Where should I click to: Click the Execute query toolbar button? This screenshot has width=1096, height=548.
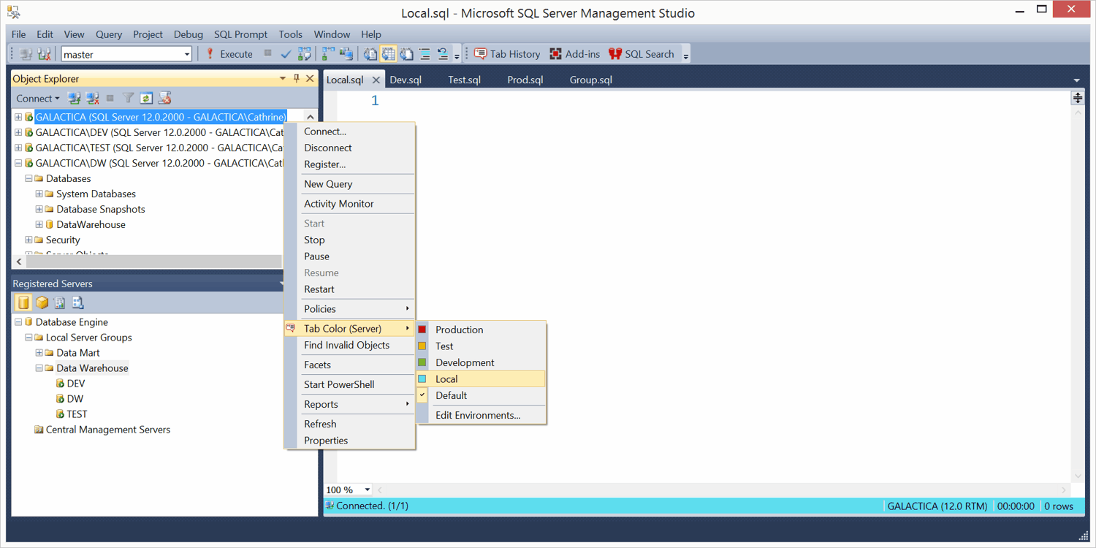229,54
